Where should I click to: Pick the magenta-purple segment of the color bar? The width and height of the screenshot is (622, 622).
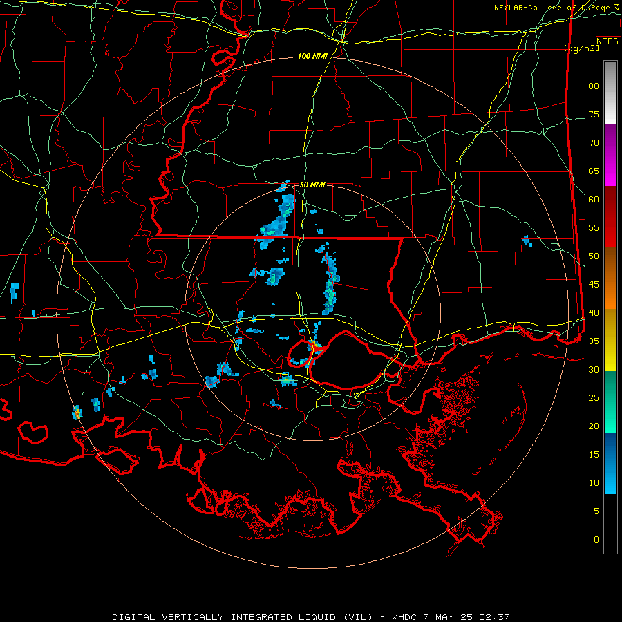coord(610,155)
